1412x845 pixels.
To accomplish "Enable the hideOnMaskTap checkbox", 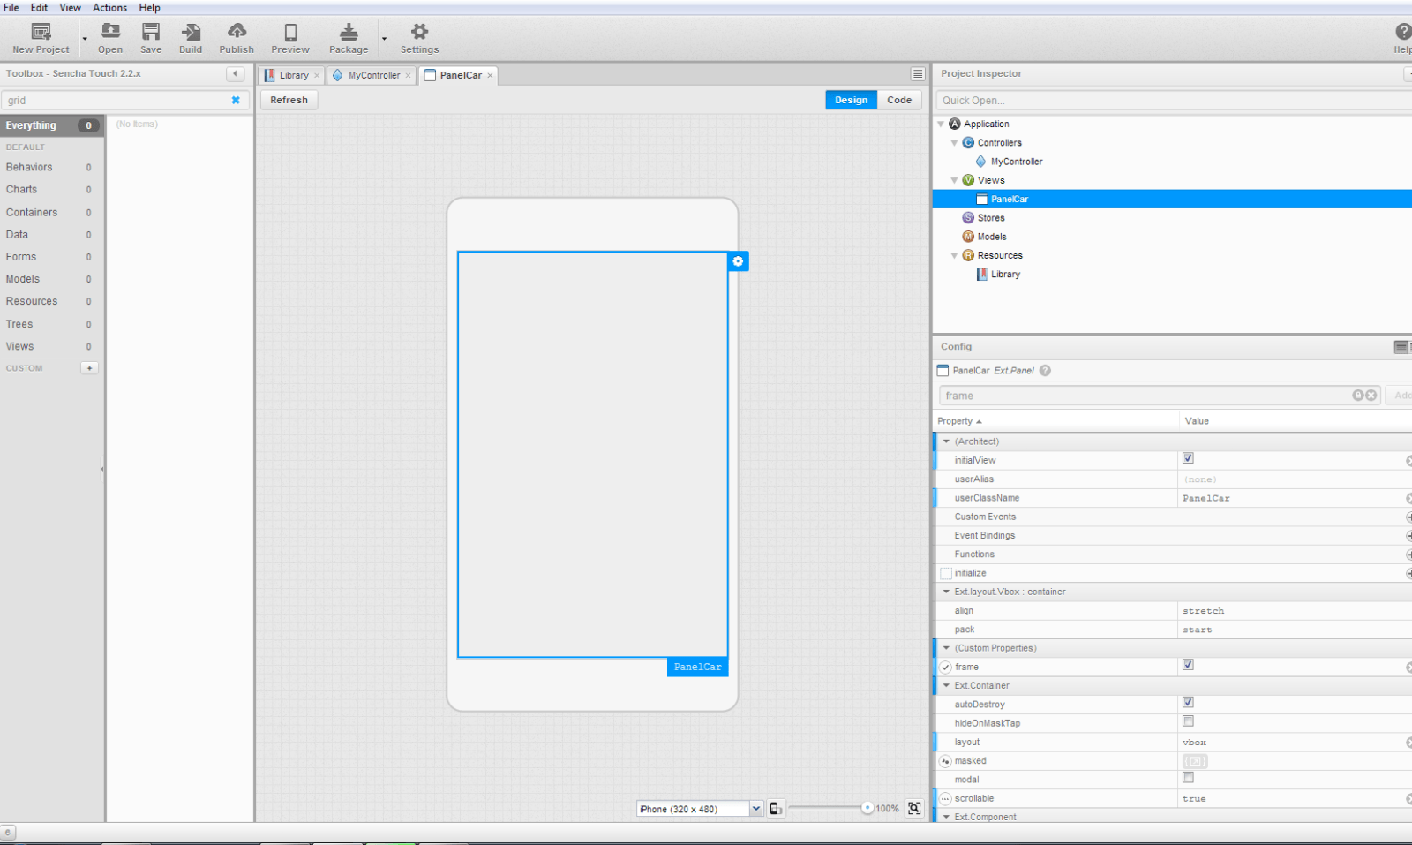I will (1188, 721).
